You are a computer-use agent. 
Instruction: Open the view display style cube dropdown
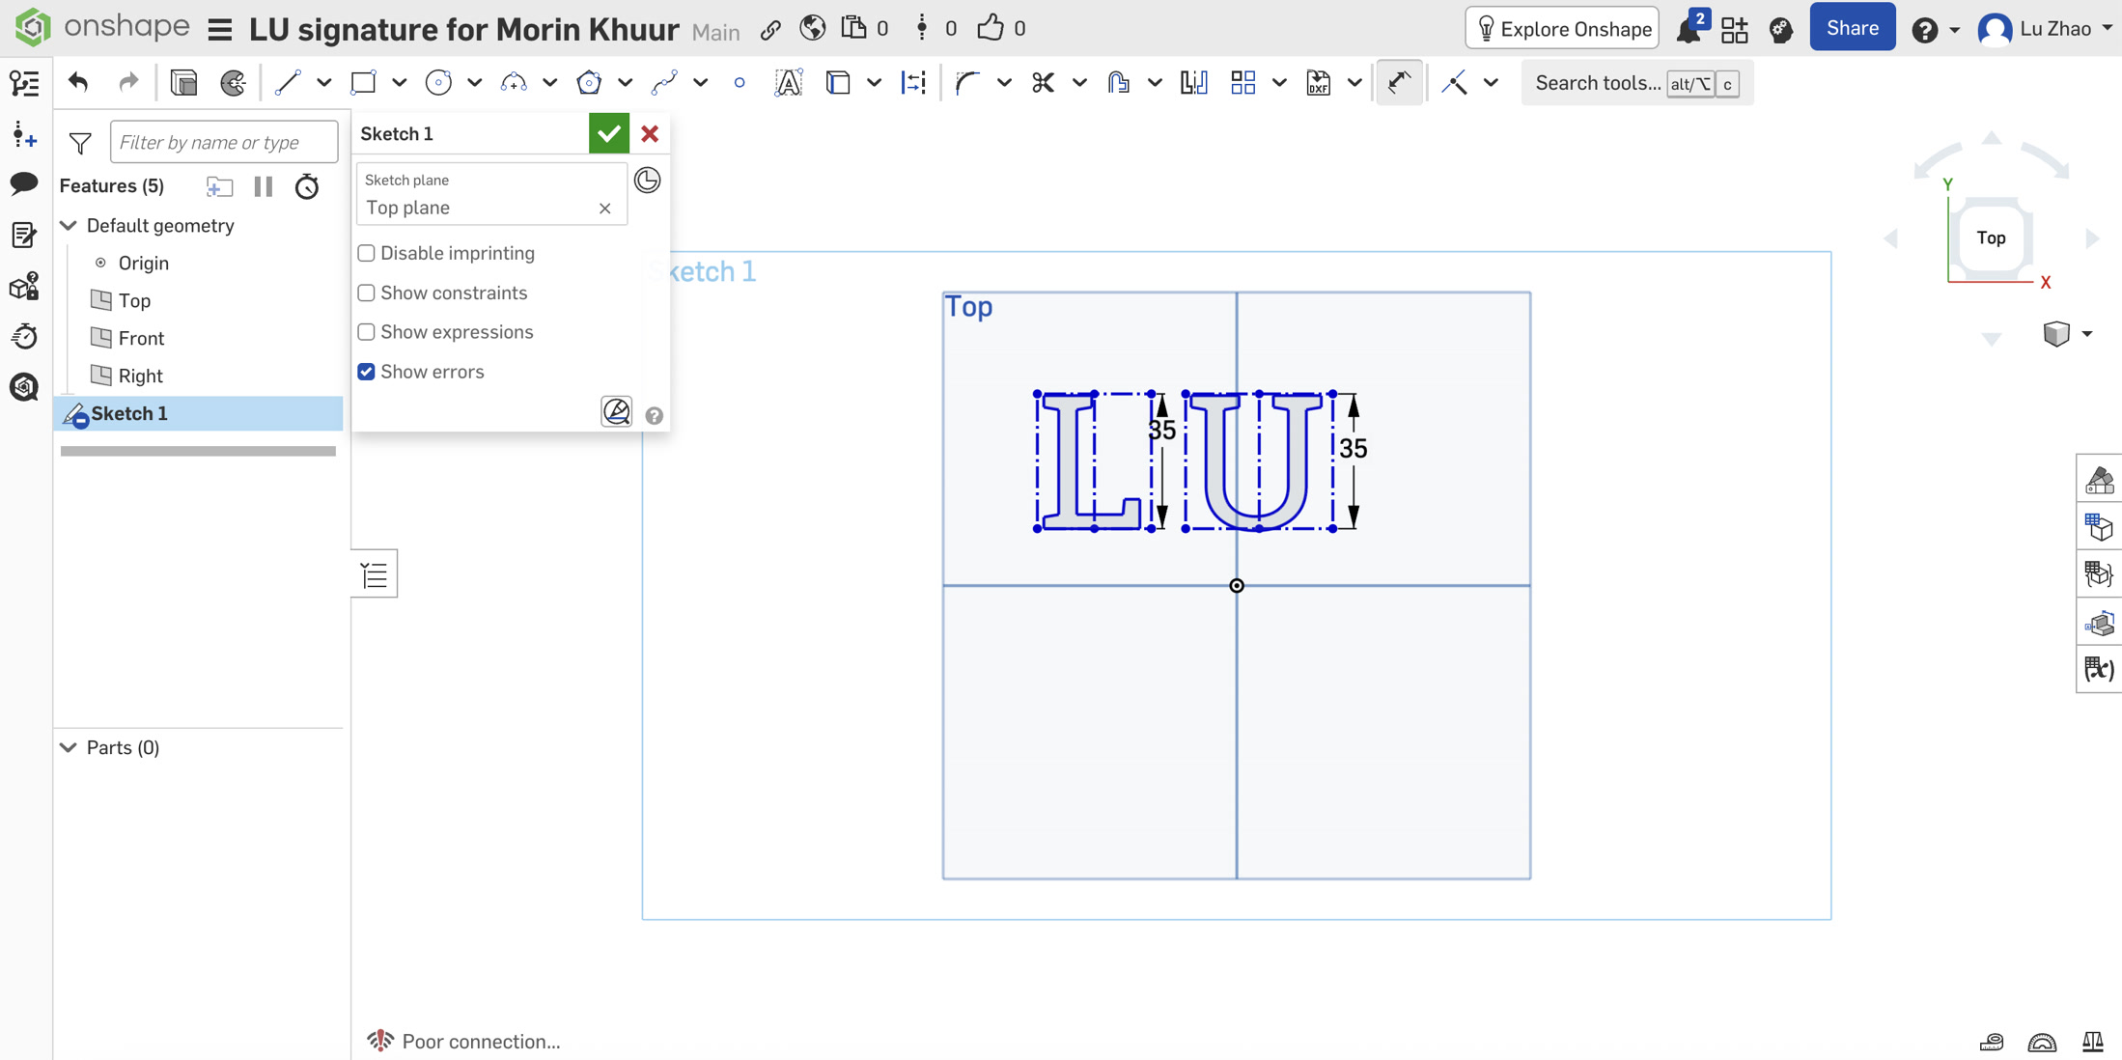tap(2067, 334)
